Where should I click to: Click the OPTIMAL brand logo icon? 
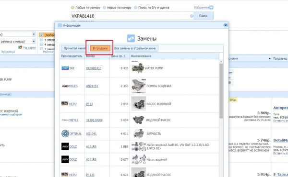(65, 133)
